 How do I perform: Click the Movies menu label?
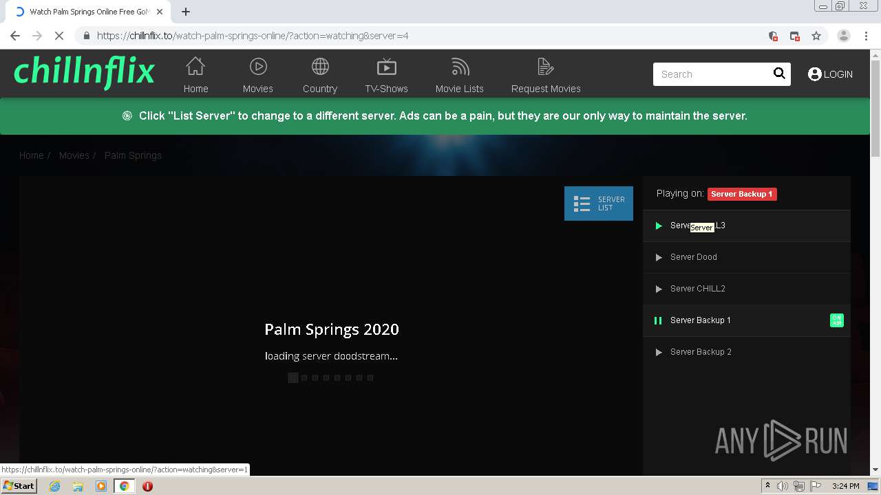coord(258,89)
